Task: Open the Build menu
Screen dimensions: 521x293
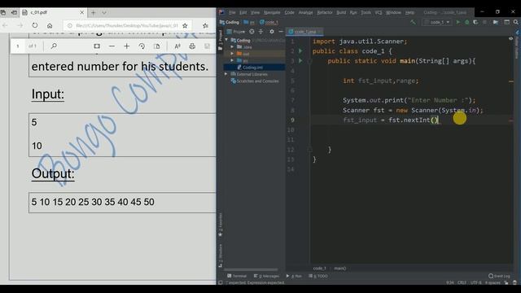Action: [x=341, y=12]
